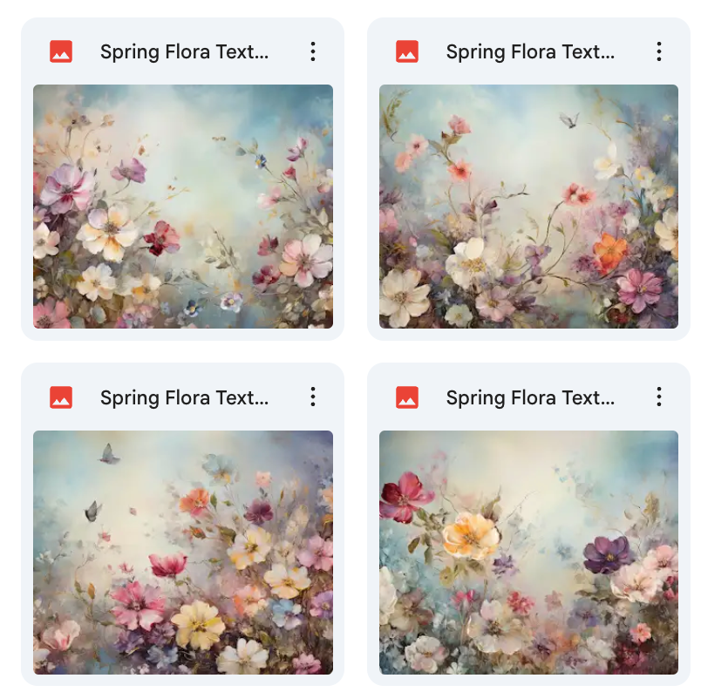
Task: Click the red image icon on bottom-right card
Action: [x=407, y=397]
